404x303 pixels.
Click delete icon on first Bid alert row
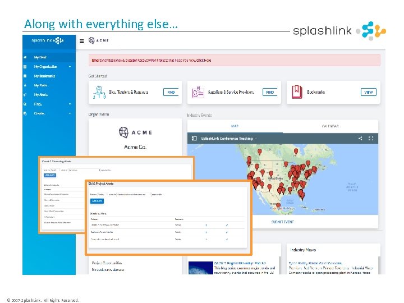pos(206,225)
